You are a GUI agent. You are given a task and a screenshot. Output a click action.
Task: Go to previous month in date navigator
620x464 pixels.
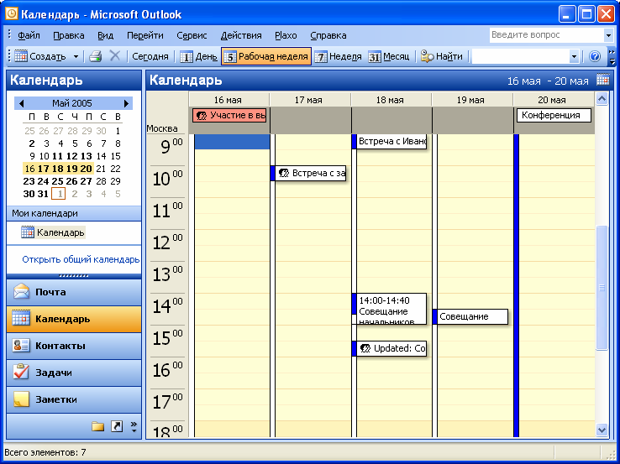pyautogui.click(x=21, y=103)
